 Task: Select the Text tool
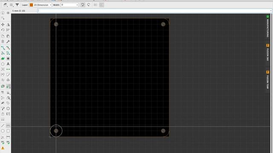click(x=8, y=64)
